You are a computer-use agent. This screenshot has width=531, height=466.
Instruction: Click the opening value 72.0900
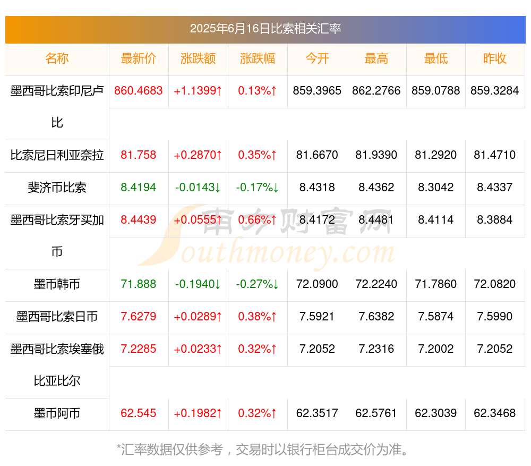[317, 284]
